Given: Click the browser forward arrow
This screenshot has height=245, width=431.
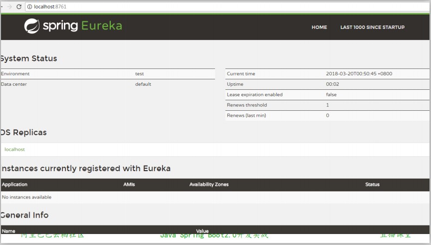Looking at the screenshot, I should click(9, 6).
